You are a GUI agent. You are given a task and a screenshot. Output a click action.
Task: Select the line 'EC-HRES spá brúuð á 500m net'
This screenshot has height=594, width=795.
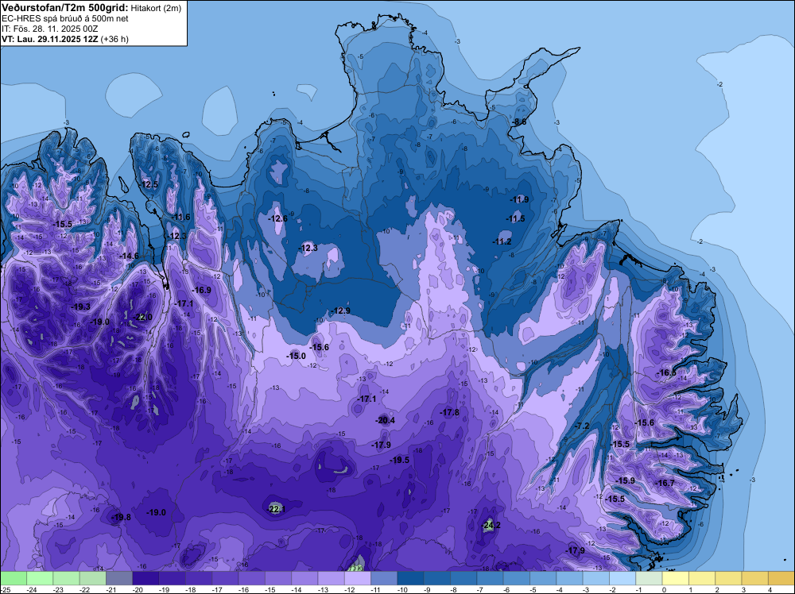65,19
